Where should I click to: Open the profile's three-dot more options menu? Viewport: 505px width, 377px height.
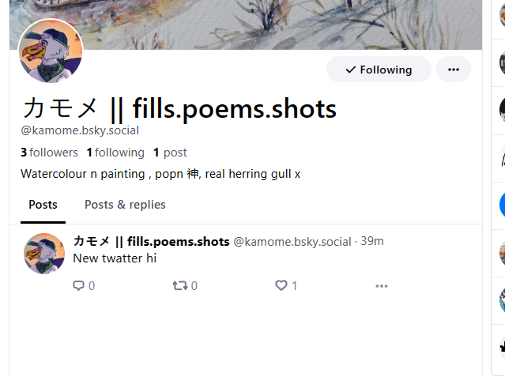(x=453, y=70)
